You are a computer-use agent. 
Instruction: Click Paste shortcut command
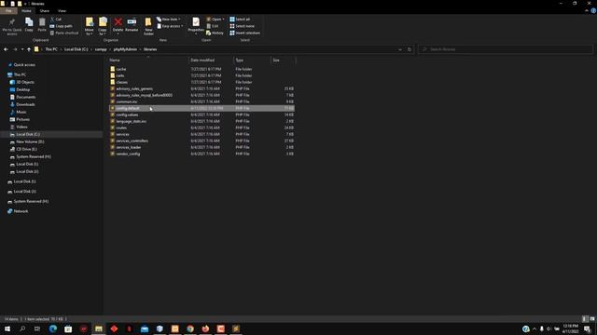[64, 33]
